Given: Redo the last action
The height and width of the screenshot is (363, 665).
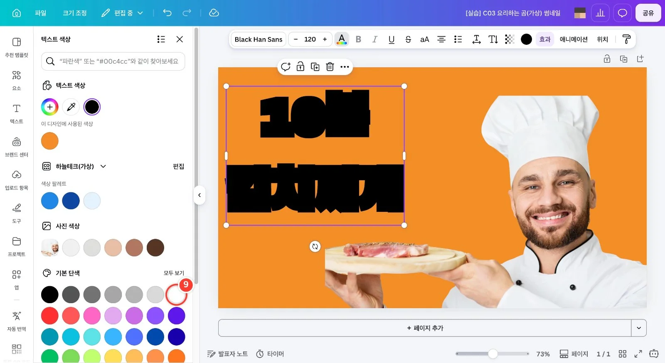Looking at the screenshot, I should pyautogui.click(x=187, y=13).
